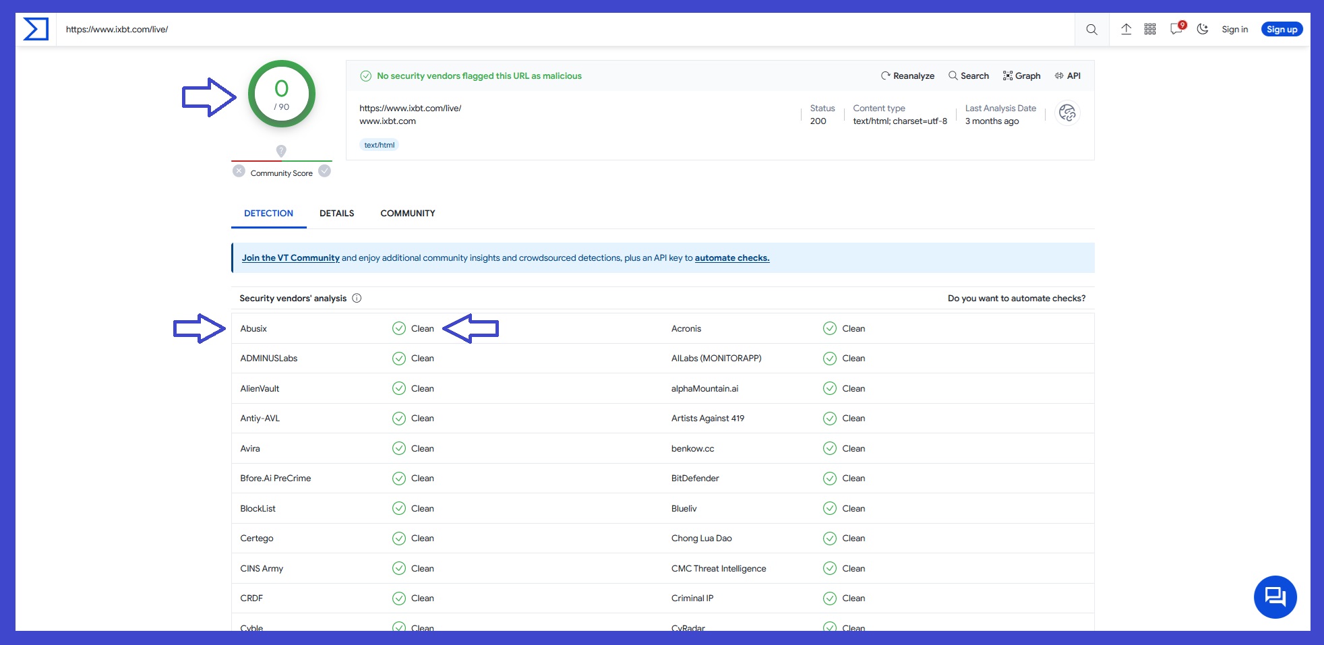Click Join the VT Community link

point(291,257)
